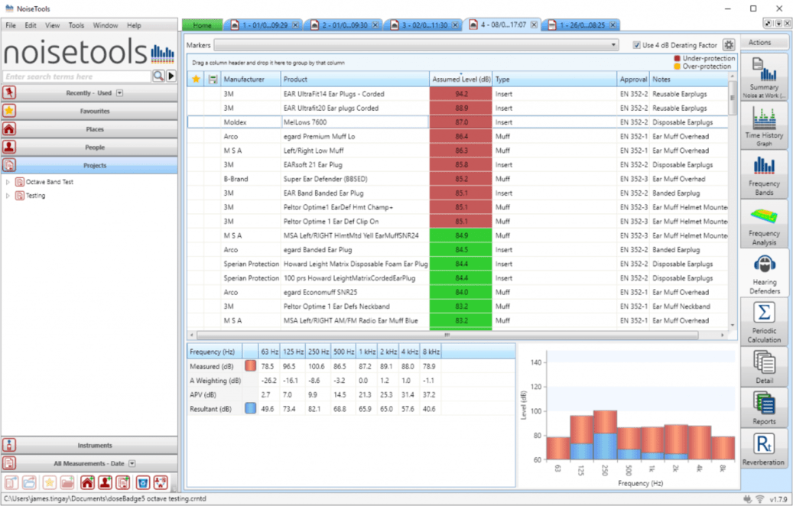793x506 pixels.
Task: Open the recycle bin icon
Action: pos(143,483)
